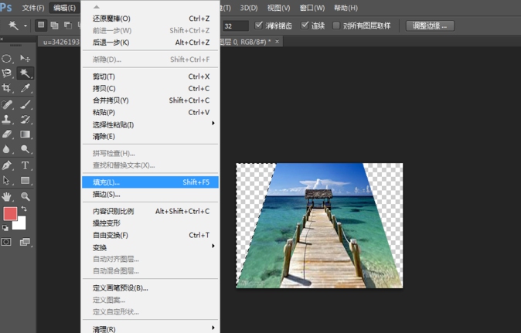Select the Dodge tool
This screenshot has height=333, width=521.
click(x=26, y=149)
